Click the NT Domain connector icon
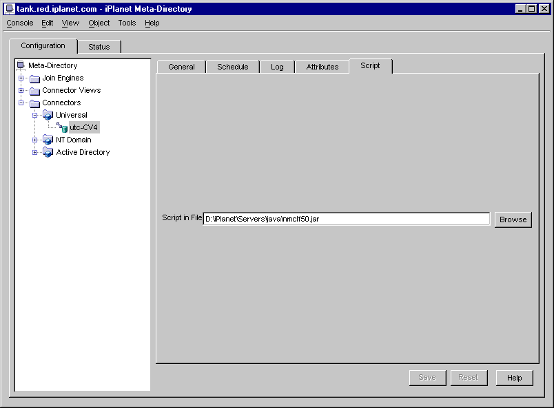The width and height of the screenshot is (554, 408). tap(48, 140)
